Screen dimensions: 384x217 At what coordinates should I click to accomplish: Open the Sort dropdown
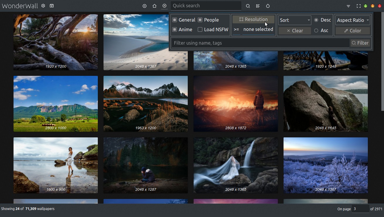pos(294,20)
